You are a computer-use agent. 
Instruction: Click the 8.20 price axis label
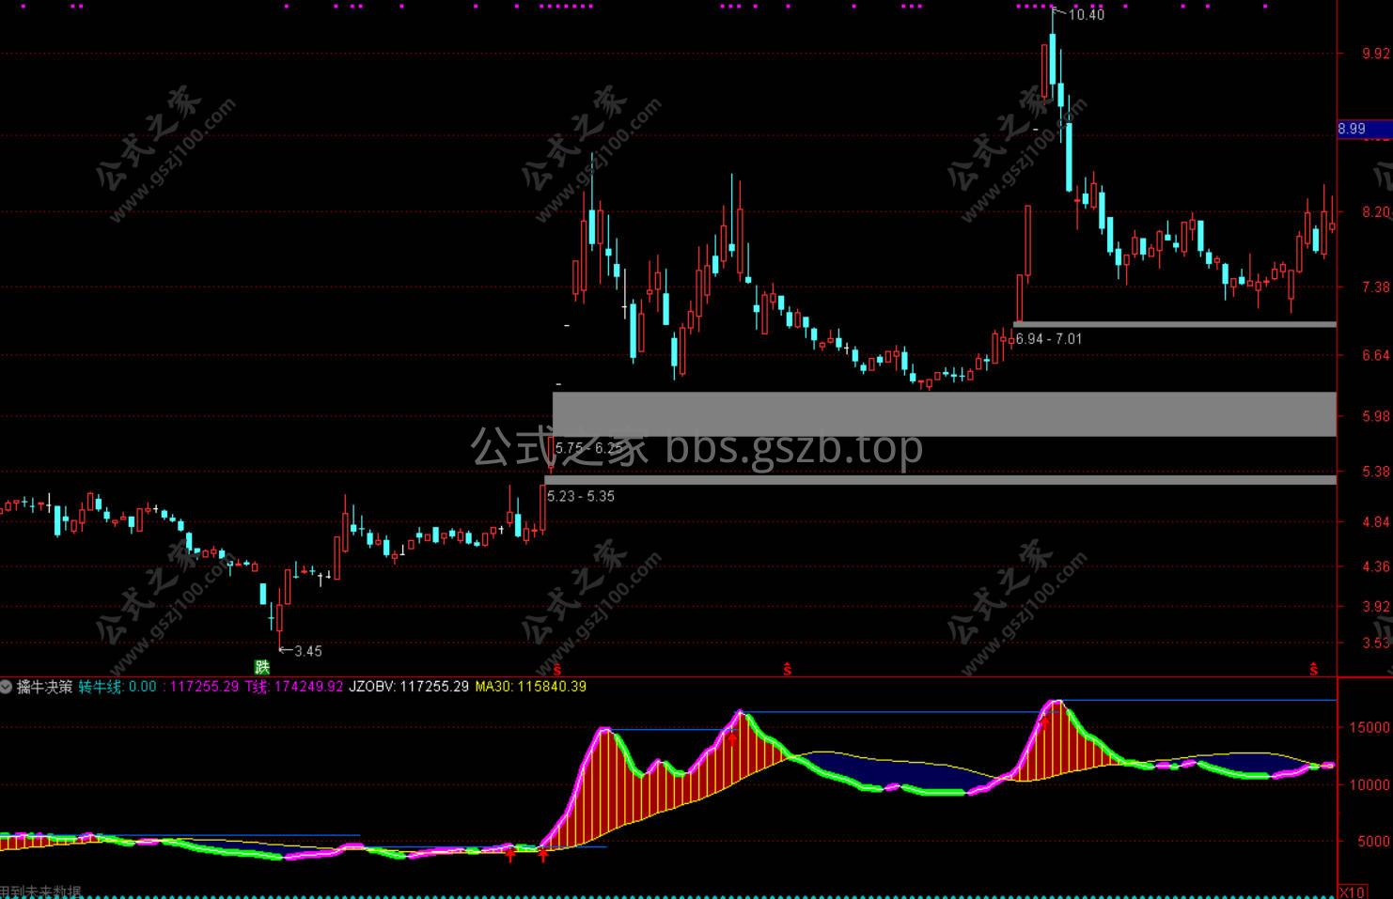[1376, 212]
